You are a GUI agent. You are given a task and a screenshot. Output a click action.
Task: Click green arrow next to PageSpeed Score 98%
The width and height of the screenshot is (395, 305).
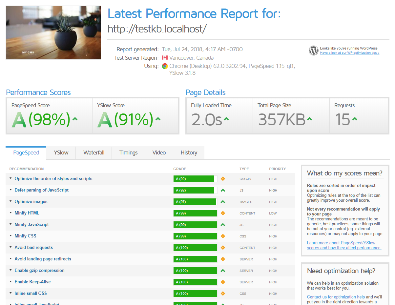(x=75, y=119)
